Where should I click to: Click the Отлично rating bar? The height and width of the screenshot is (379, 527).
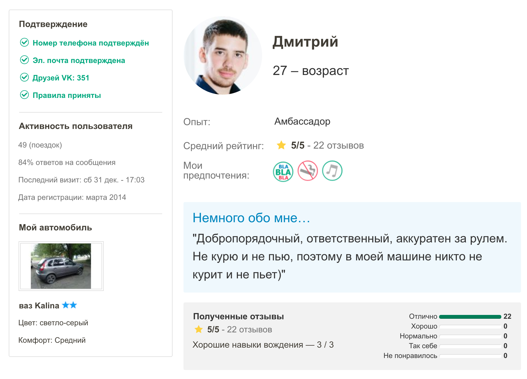470,317
